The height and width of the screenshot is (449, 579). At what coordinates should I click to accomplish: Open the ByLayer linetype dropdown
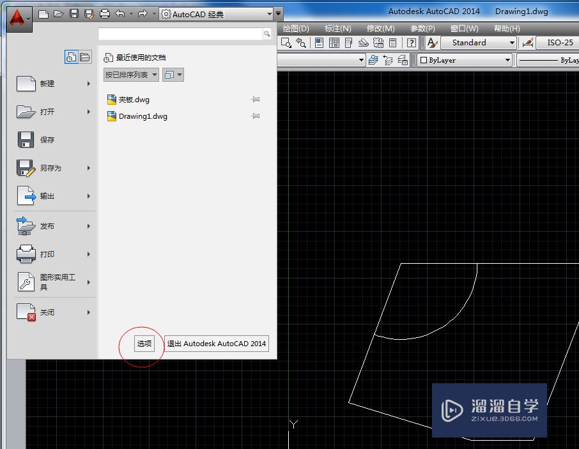tap(548, 60)
